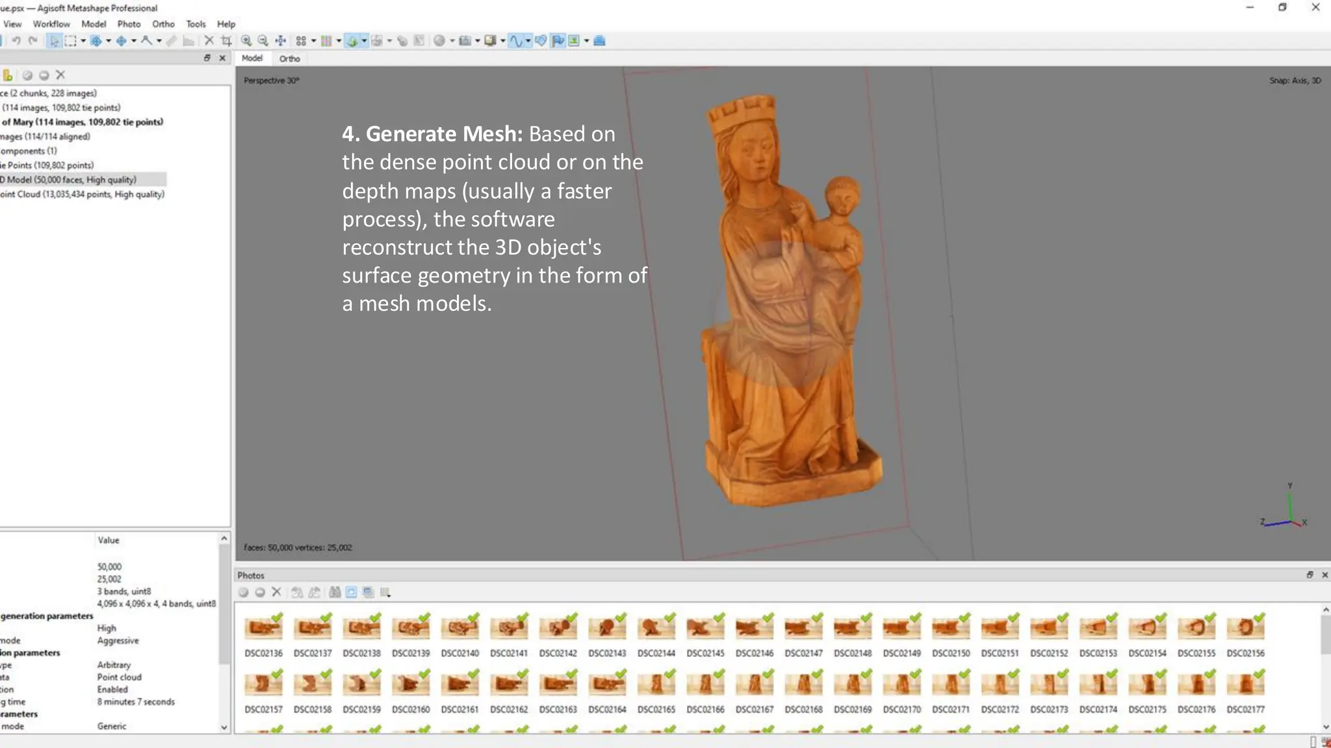Click the Undo arrow in the toolbar
Image resolution: width=1331 pixels, height=748 pixels.
pos(16,41)
